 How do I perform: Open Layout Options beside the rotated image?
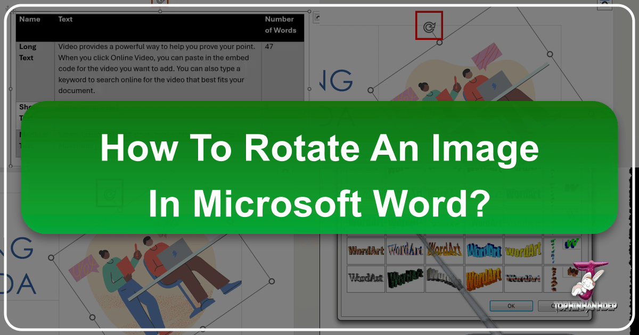pyautogui.click(x=317, y=16)
